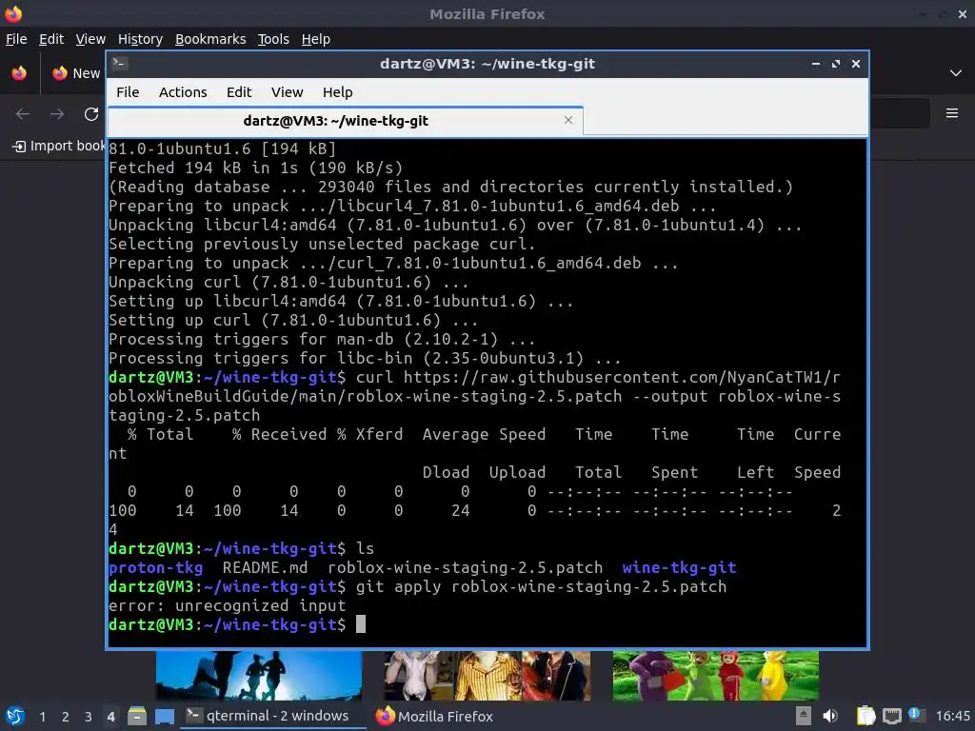
Task: Close the qterminal window
Action: [x=856, y=64]
